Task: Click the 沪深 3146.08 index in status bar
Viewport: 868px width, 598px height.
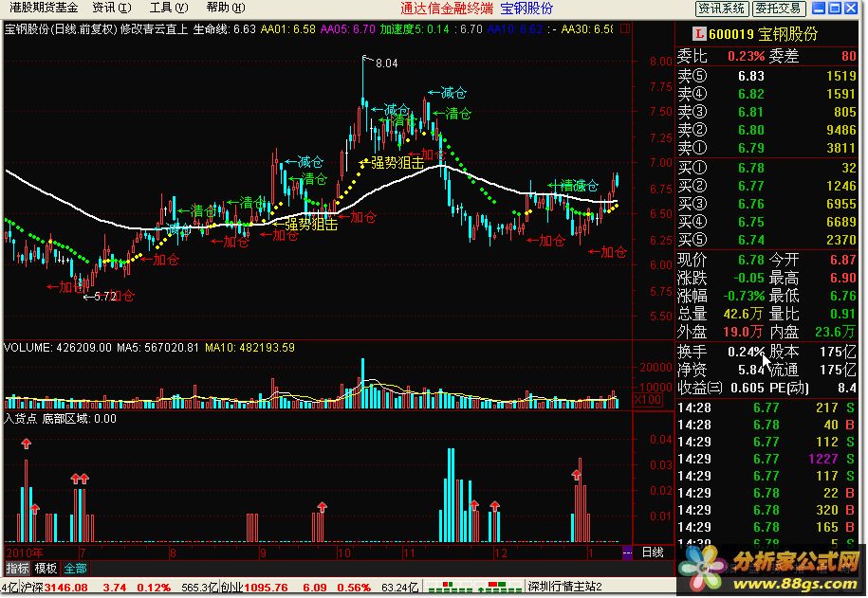Action: [x=54, y=588]
